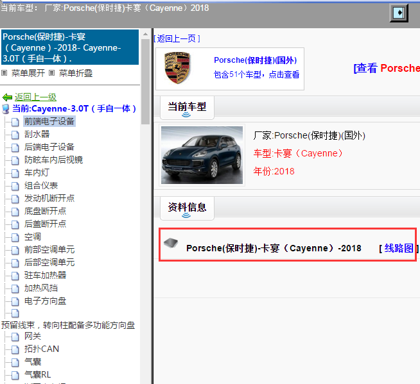This screenshot has width=420, height=384.
Task: Click the page icon next to 防眩车内后视镜
Action: (x=15, y=160)
